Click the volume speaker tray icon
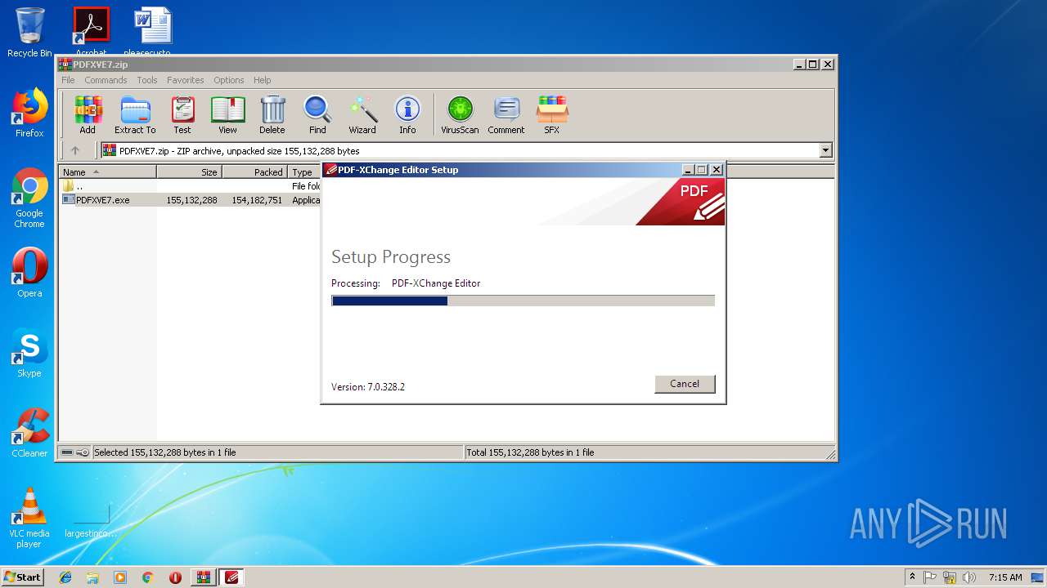The height and width of the screenshot is (588, 1047). 969,577
